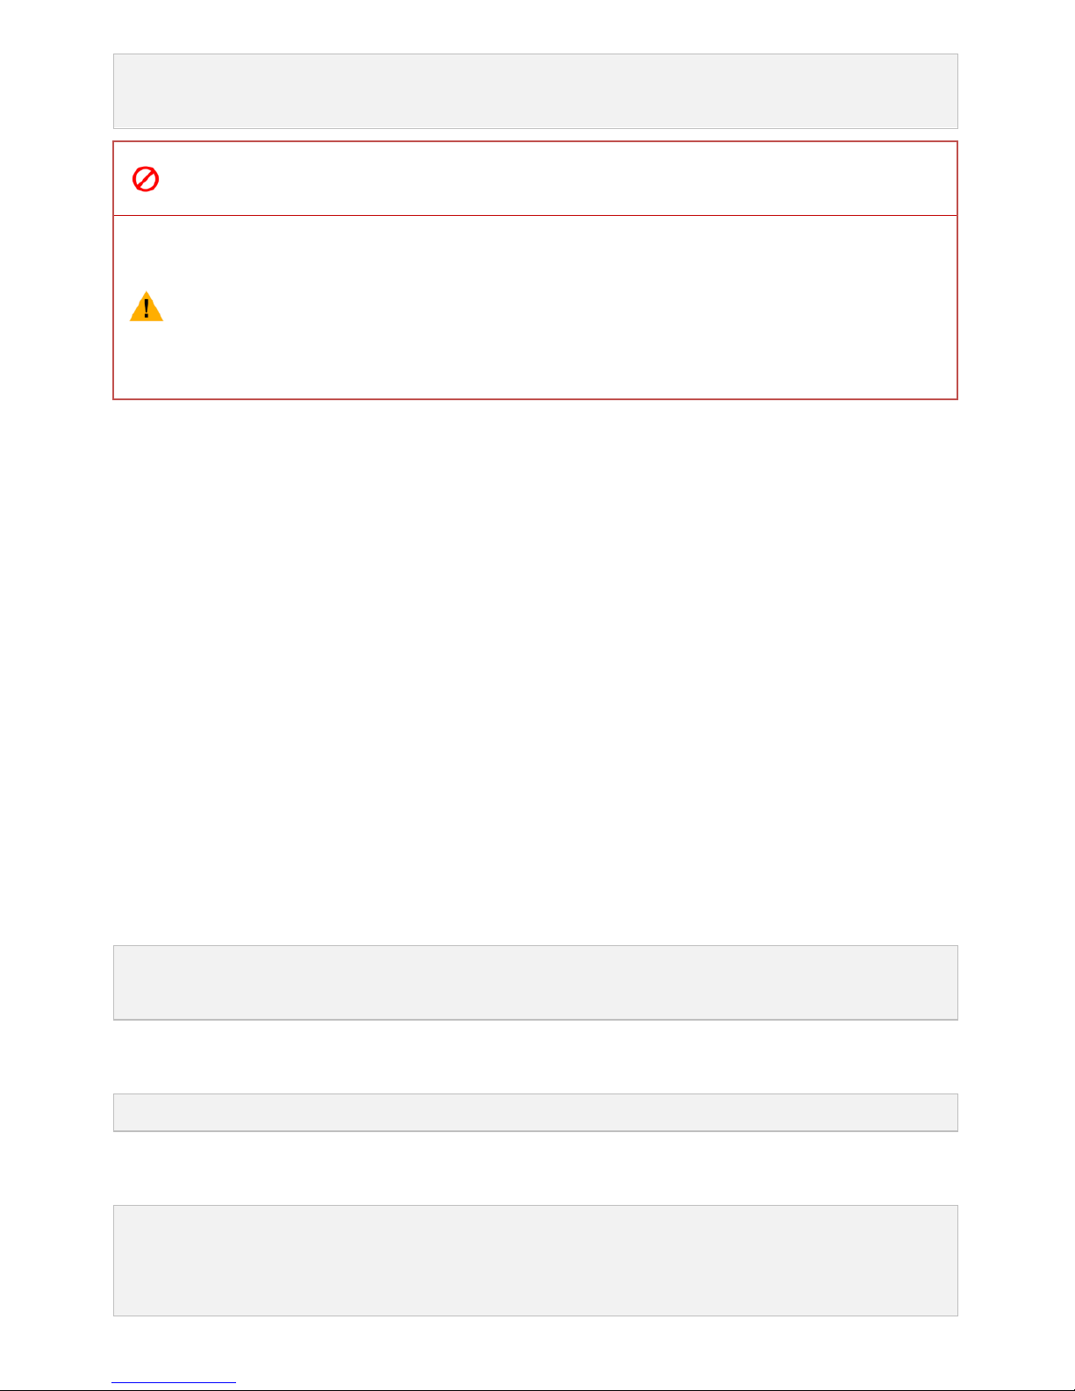Click the gray code box above the thin one
This screenshot has width=1075, height=1391.
(535, 982)
